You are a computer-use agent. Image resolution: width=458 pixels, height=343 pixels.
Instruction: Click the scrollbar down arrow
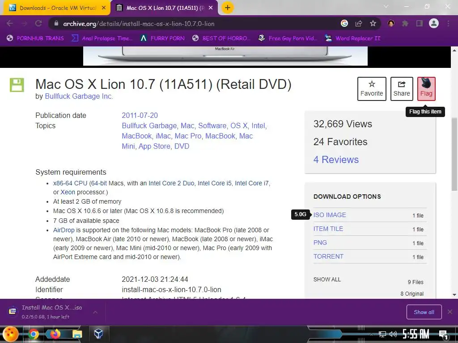[x=454, y=295]
